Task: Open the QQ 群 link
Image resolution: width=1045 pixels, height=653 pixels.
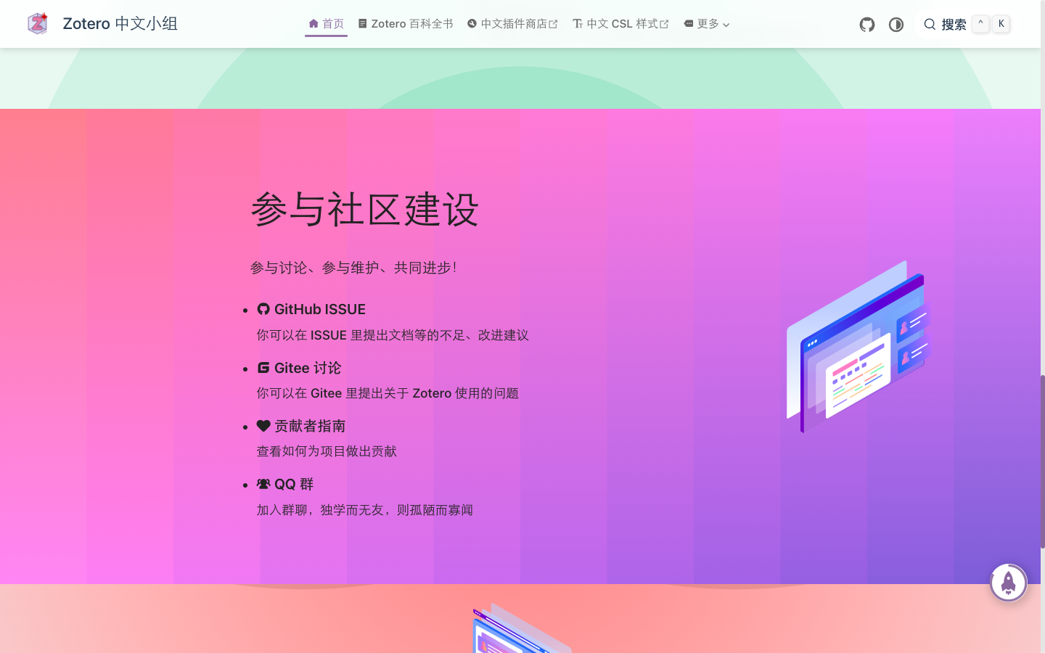Action: 292,484
